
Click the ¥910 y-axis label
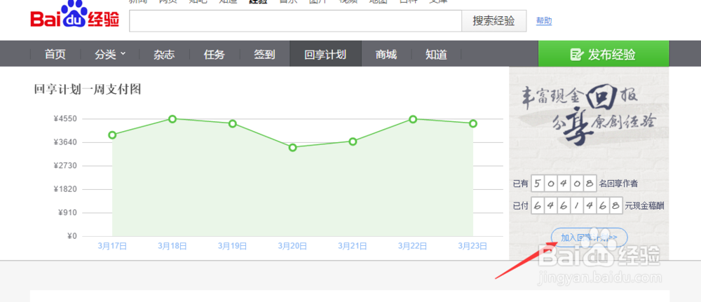point(67,212)
